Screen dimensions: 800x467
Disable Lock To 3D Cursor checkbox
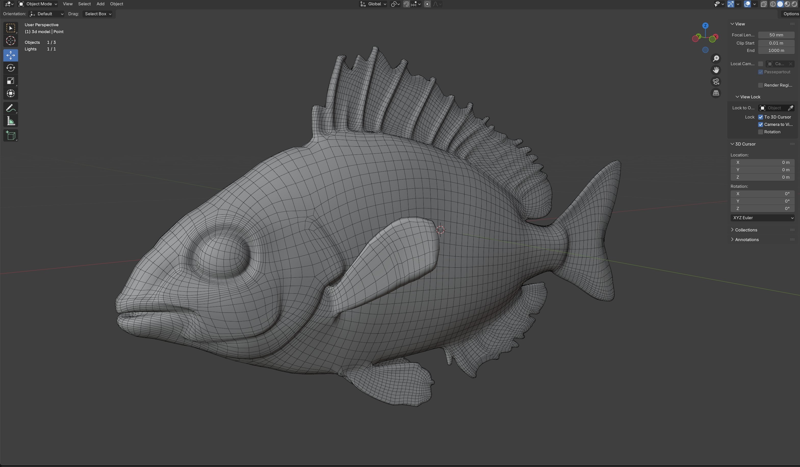[x=760, y=117]
